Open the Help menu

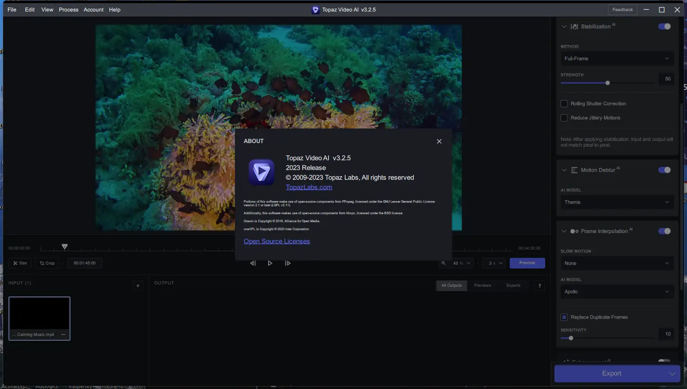click(x=115, y=10)
